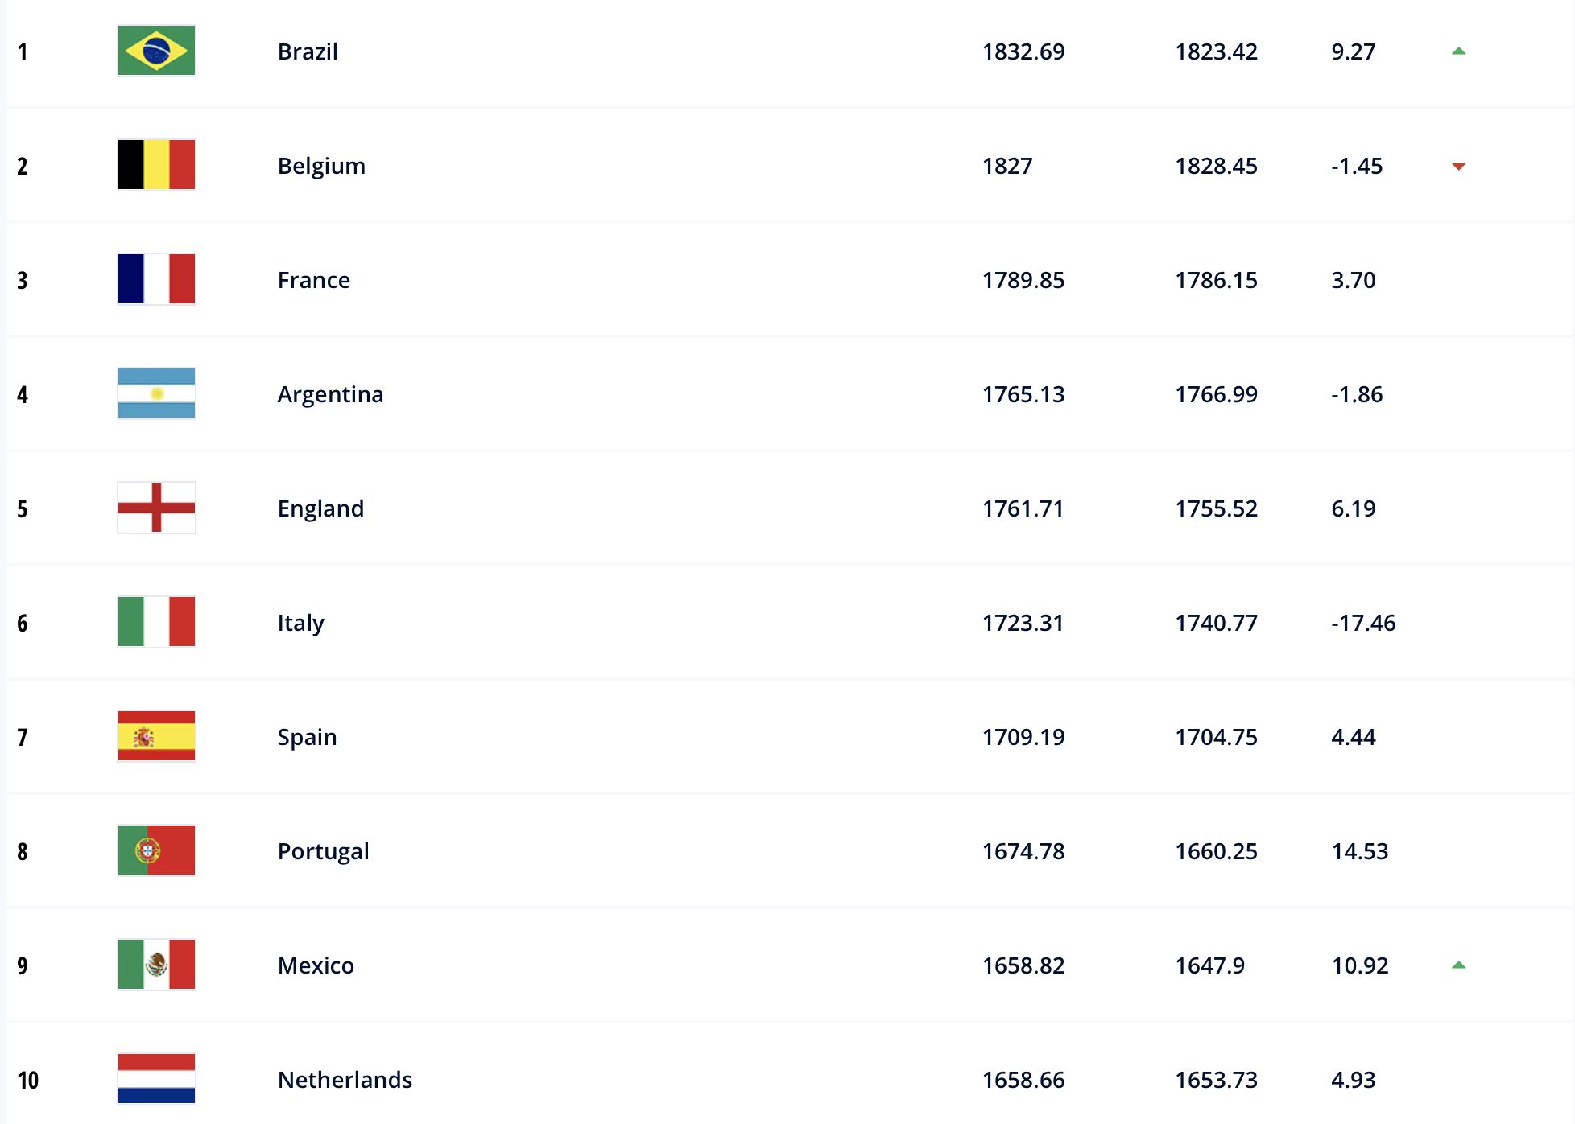Open the Portugal team name link
1575x1124 pixels.
pos(323,851)
